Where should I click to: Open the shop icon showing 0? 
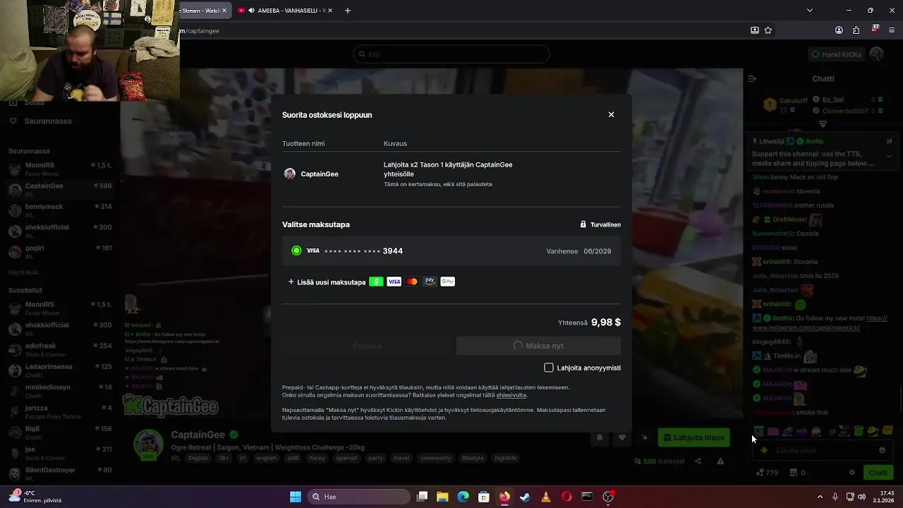point(797,473)
